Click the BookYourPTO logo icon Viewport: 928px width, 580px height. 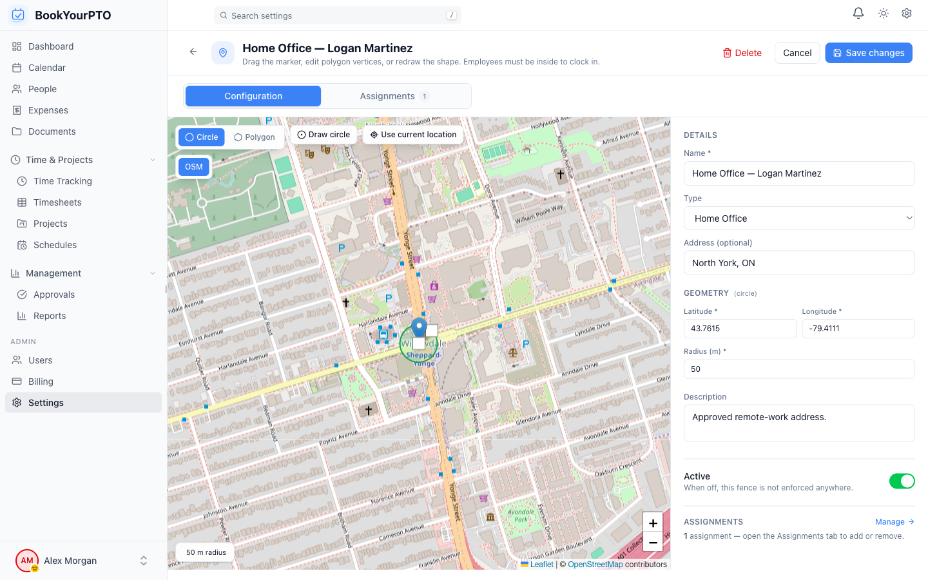click(18, 15)
